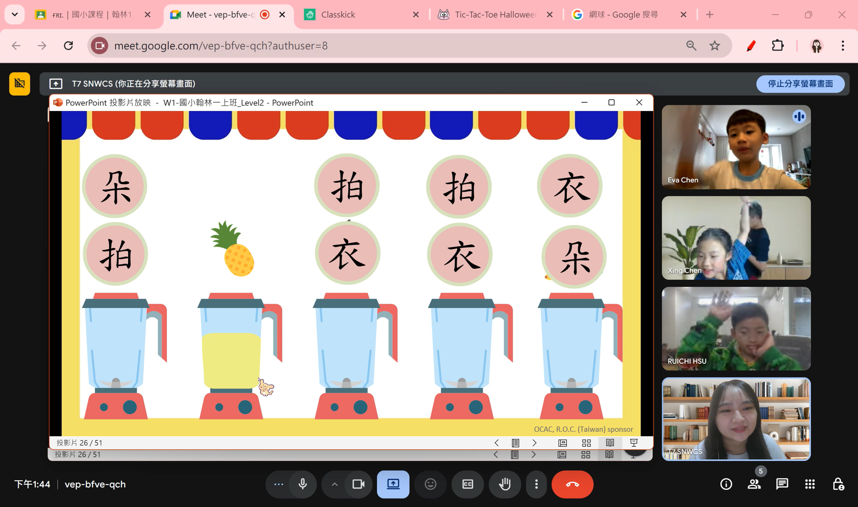
Task: Switch to Tic-Tac-Toe Halloween tab
Action: click(494, 15)
